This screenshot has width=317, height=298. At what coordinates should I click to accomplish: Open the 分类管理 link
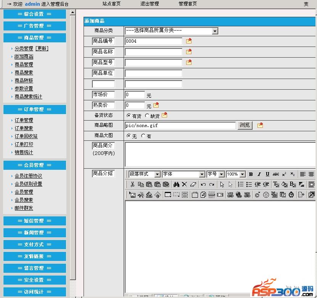click(24, 48)
